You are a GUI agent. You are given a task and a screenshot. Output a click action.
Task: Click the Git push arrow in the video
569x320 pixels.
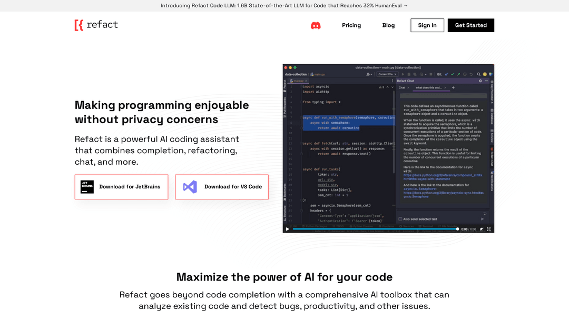tap(459, 74)
